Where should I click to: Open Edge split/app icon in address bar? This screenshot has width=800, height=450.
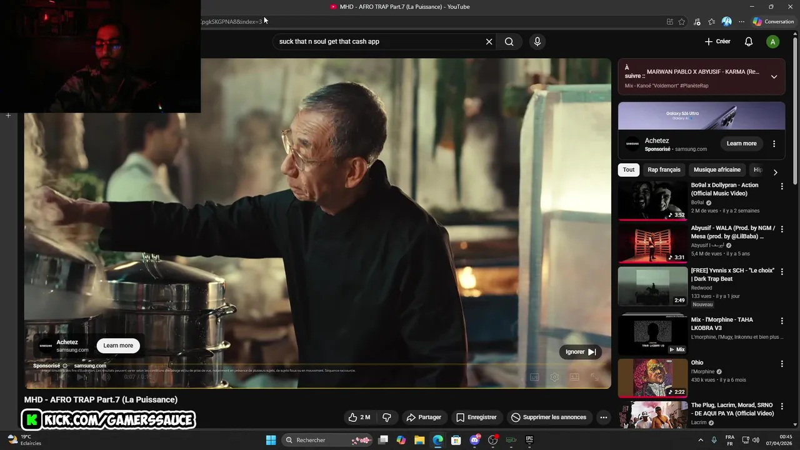[x=670, y=22]
